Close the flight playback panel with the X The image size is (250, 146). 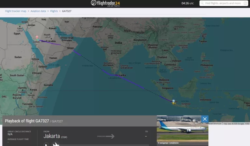click(x=205, y=119)
